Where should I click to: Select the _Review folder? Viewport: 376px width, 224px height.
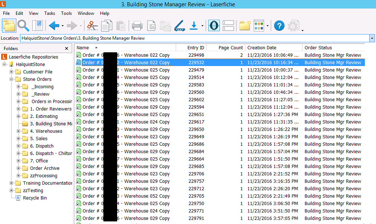tap(40, 94)
